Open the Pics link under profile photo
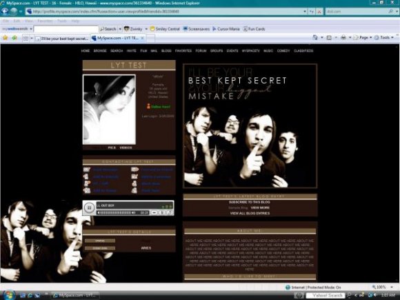Image resolution: width=400 pixels, height=300 pixels. 112,148
